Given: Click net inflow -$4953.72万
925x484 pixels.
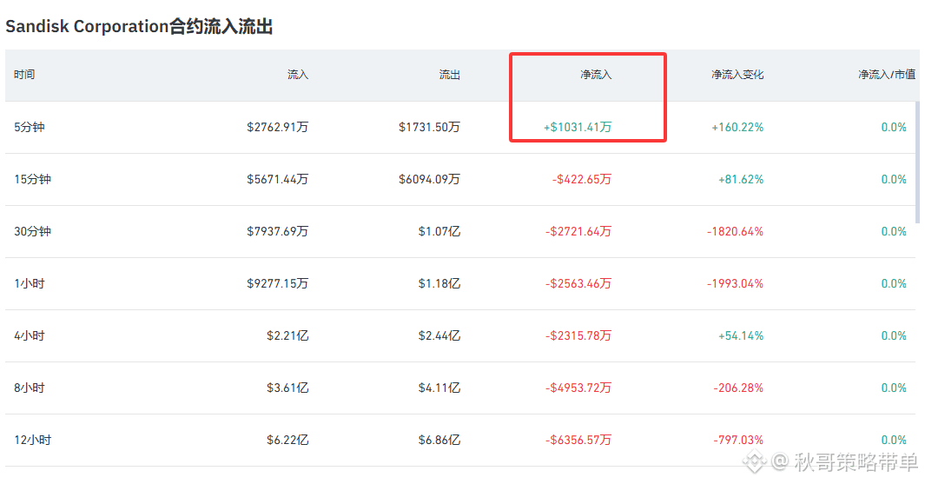Looking at the screenshot, I should pyautogui.click(x=578, y=388).
